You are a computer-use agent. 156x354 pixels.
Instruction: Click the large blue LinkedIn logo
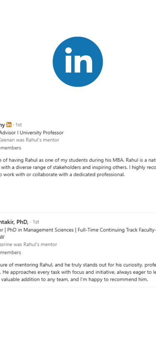78,62
